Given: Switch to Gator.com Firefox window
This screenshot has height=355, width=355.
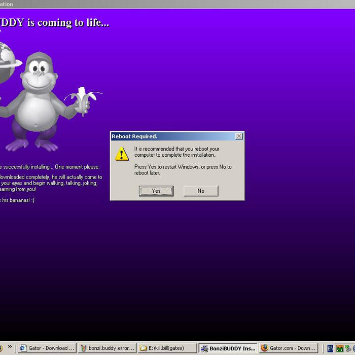Looking at the screenshot, I should tap(289, 348).
